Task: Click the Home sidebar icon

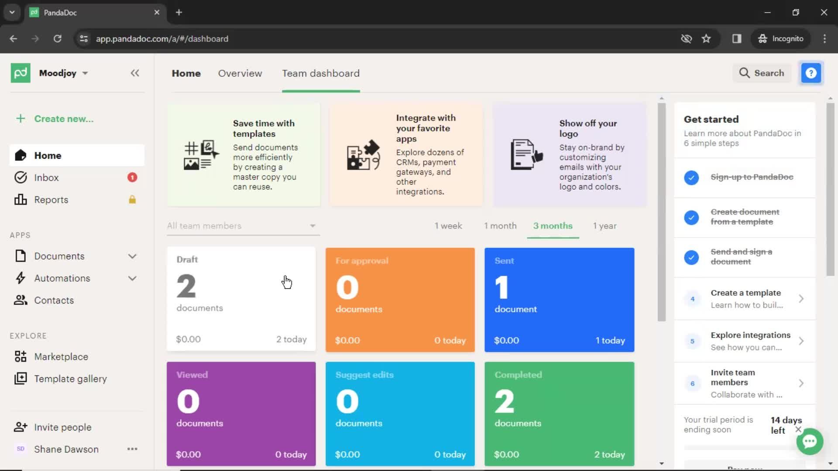Action: click(20, 155)
